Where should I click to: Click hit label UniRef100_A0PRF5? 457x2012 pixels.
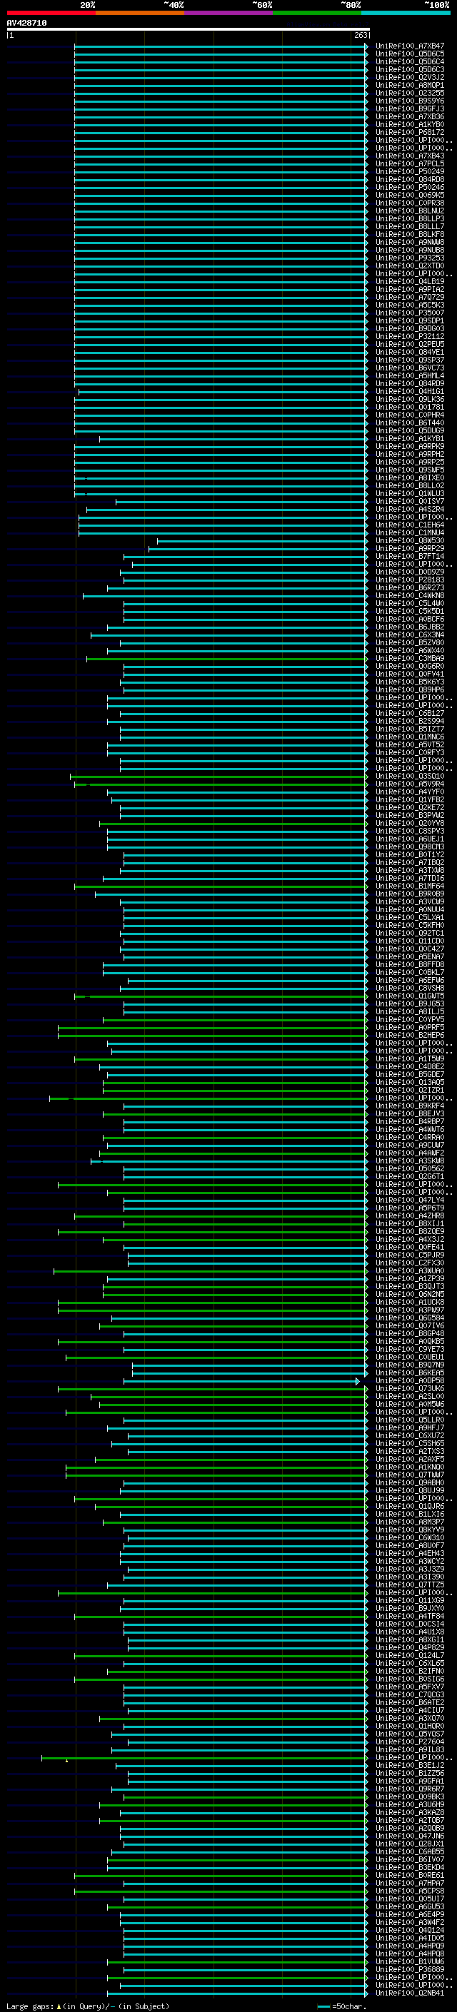[409, 1028]
